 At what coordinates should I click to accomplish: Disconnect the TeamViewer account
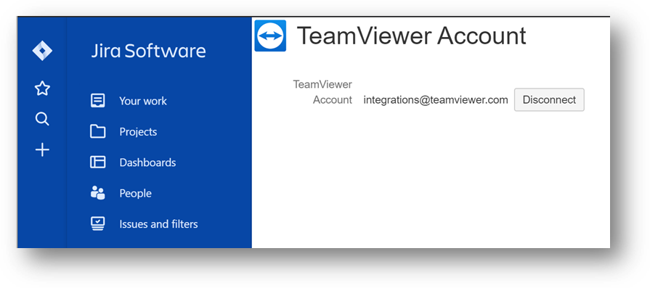(x=549, y=99)
